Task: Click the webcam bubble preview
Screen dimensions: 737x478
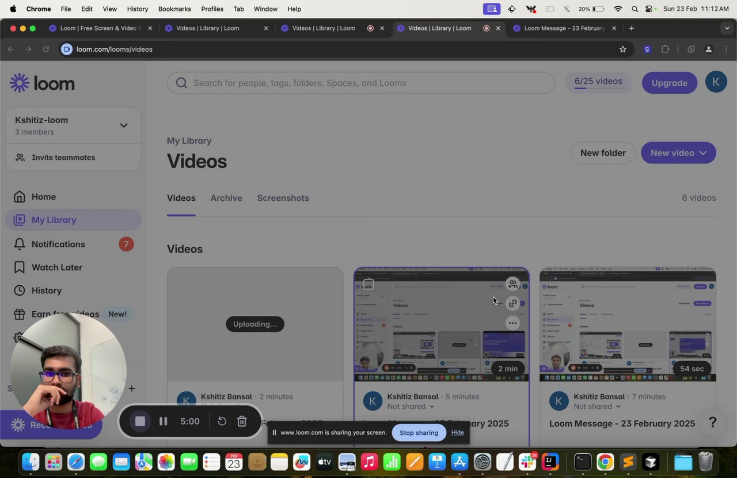Action: [68, 371]
